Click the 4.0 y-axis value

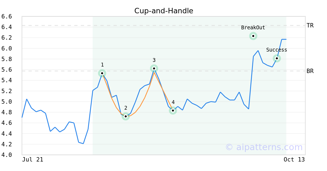[x=7, y=155]
